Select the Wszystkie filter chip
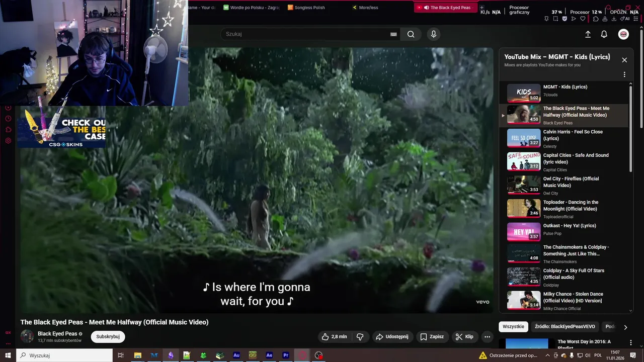The width and height of the screenshot is (644, 362). pos(513,327)
